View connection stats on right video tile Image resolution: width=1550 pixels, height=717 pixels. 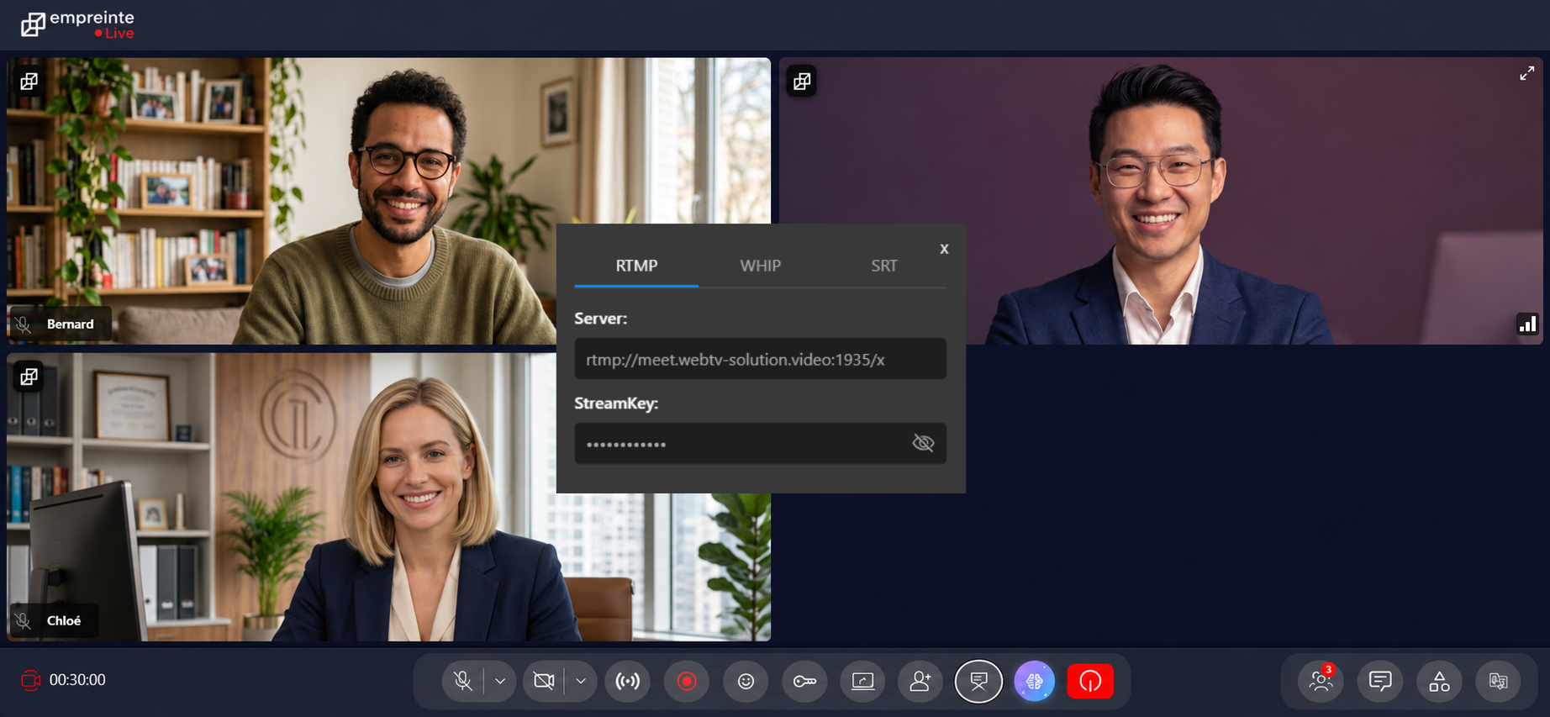(1527, 324)
